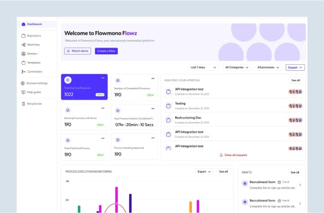This screenshot has width=324, height=213.
Task: Select the Connectors icon in sidebar
Action: tap(23, 71)
